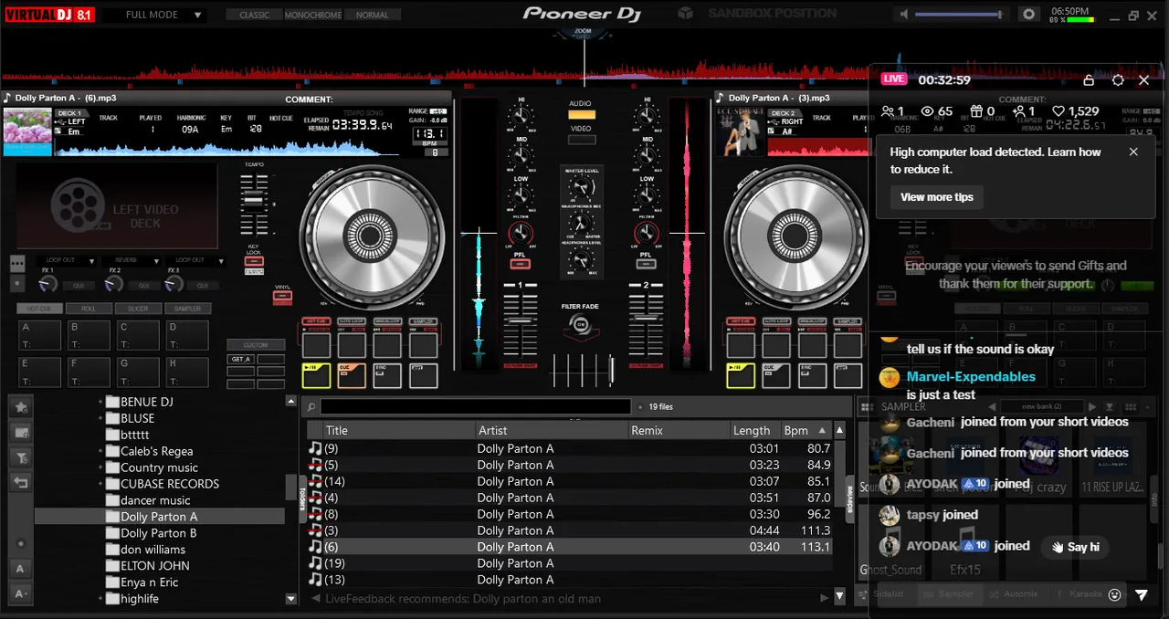The height and width of the screenshot is (619, 1169).
Task: Toggle left deck HOT CUE pad mode button
Action: pyautogui.click(x=38, y=309)
